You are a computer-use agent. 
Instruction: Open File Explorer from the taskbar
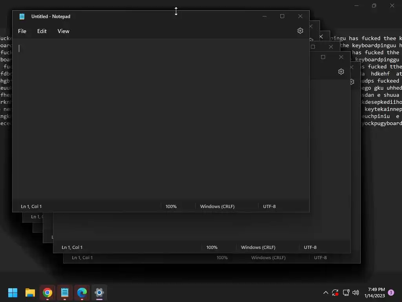pos(30,293)
